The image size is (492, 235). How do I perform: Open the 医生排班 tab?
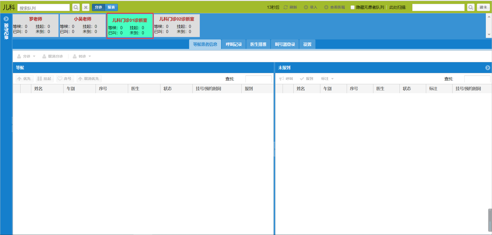pos(258,44)
